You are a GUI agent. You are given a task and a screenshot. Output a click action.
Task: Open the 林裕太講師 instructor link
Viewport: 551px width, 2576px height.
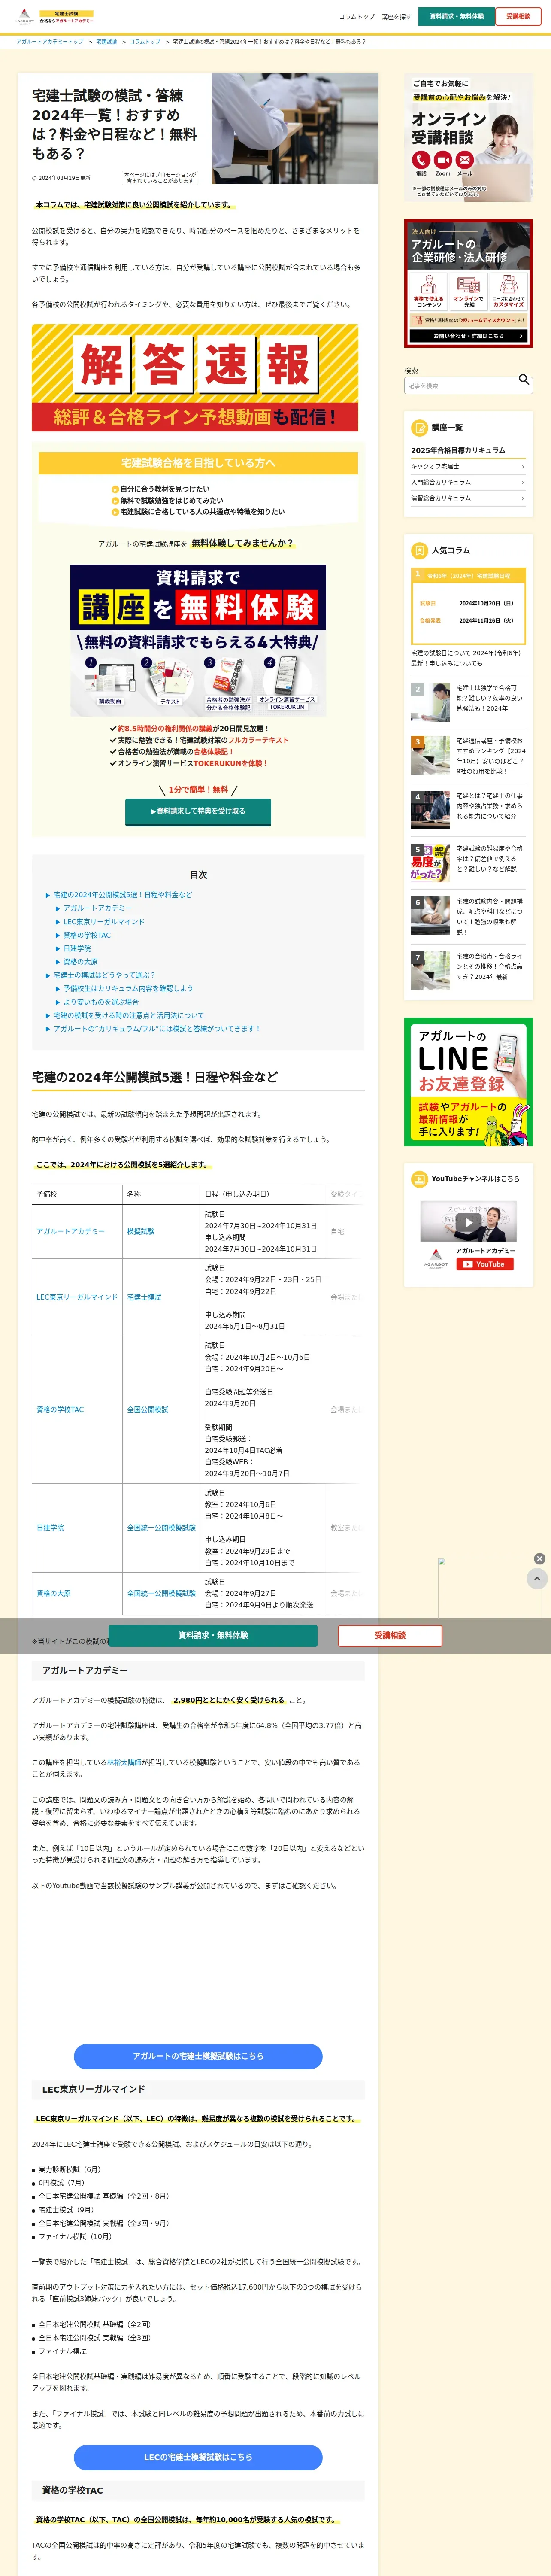(124, 1763)
